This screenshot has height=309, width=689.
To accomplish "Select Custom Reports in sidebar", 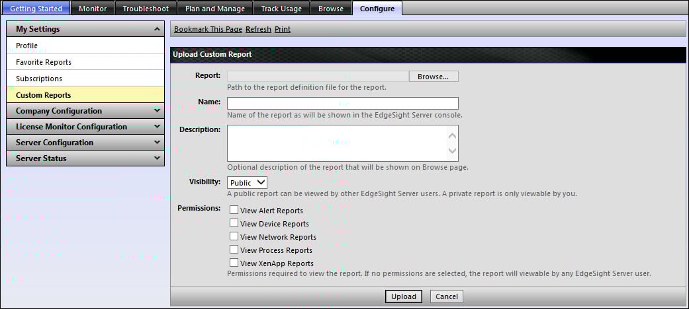I will [x=85, y=95].
